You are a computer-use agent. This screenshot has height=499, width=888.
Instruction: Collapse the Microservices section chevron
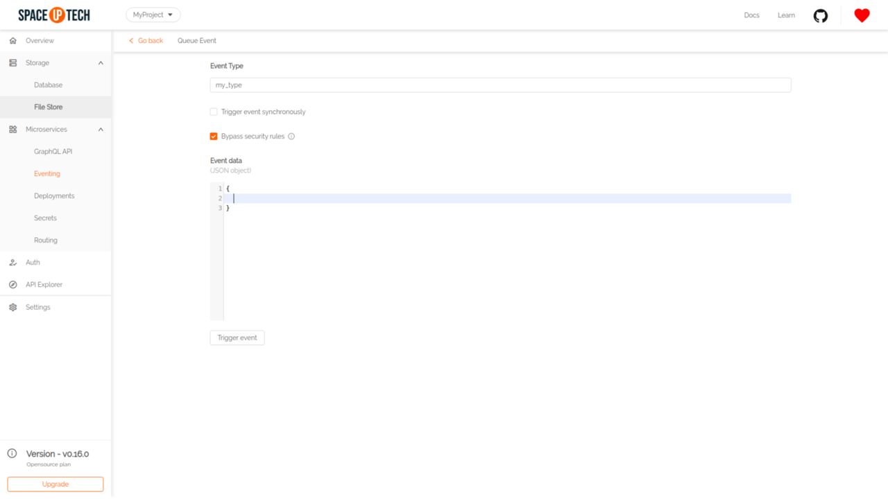pos(101,130)
